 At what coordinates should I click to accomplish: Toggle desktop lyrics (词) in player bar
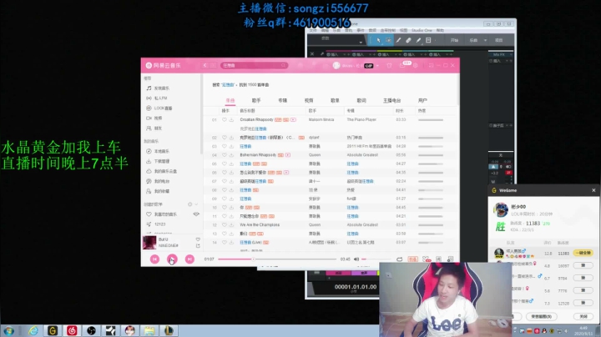click(x=438, y=259)
